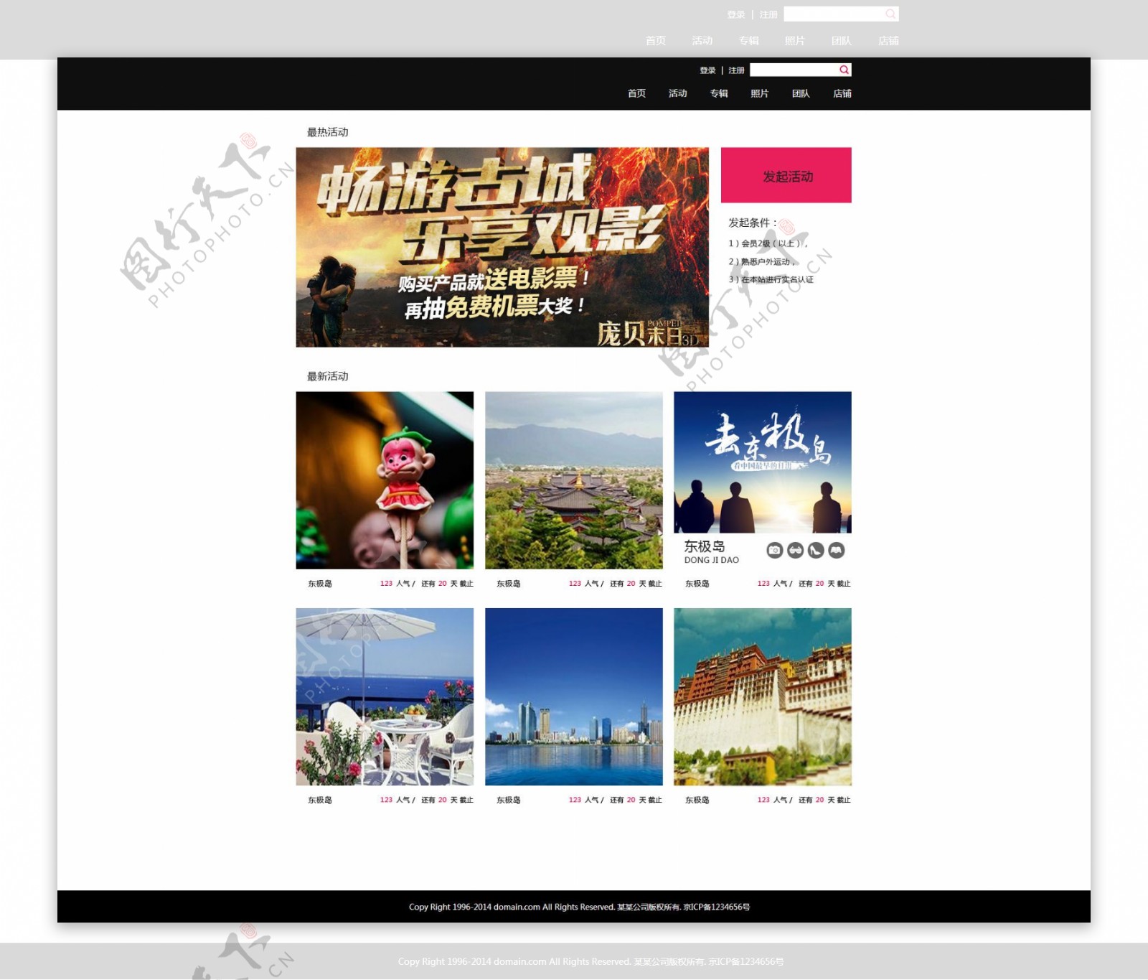
Task: Click 123 人气 stats under Potala Palace image
Action: point(774,800)
